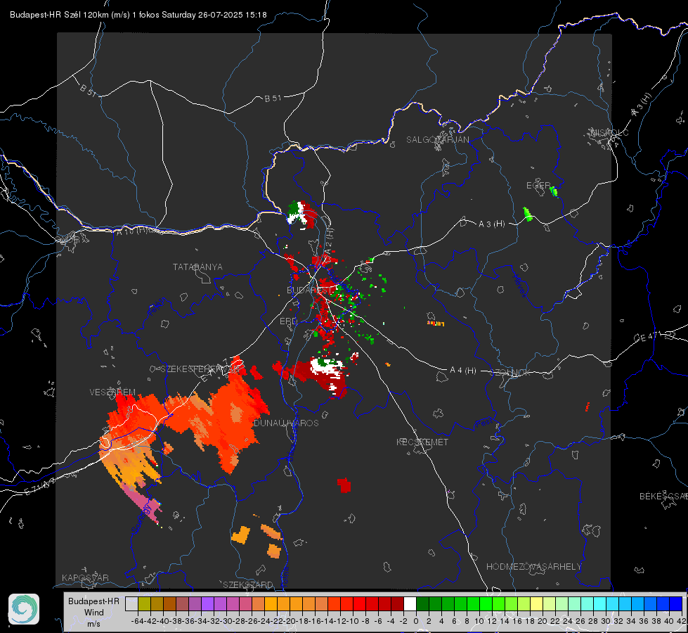Click the radar title text at the top
Image resolution: width=688 pixels, height=633 pixels.
[x=138, y=15]
